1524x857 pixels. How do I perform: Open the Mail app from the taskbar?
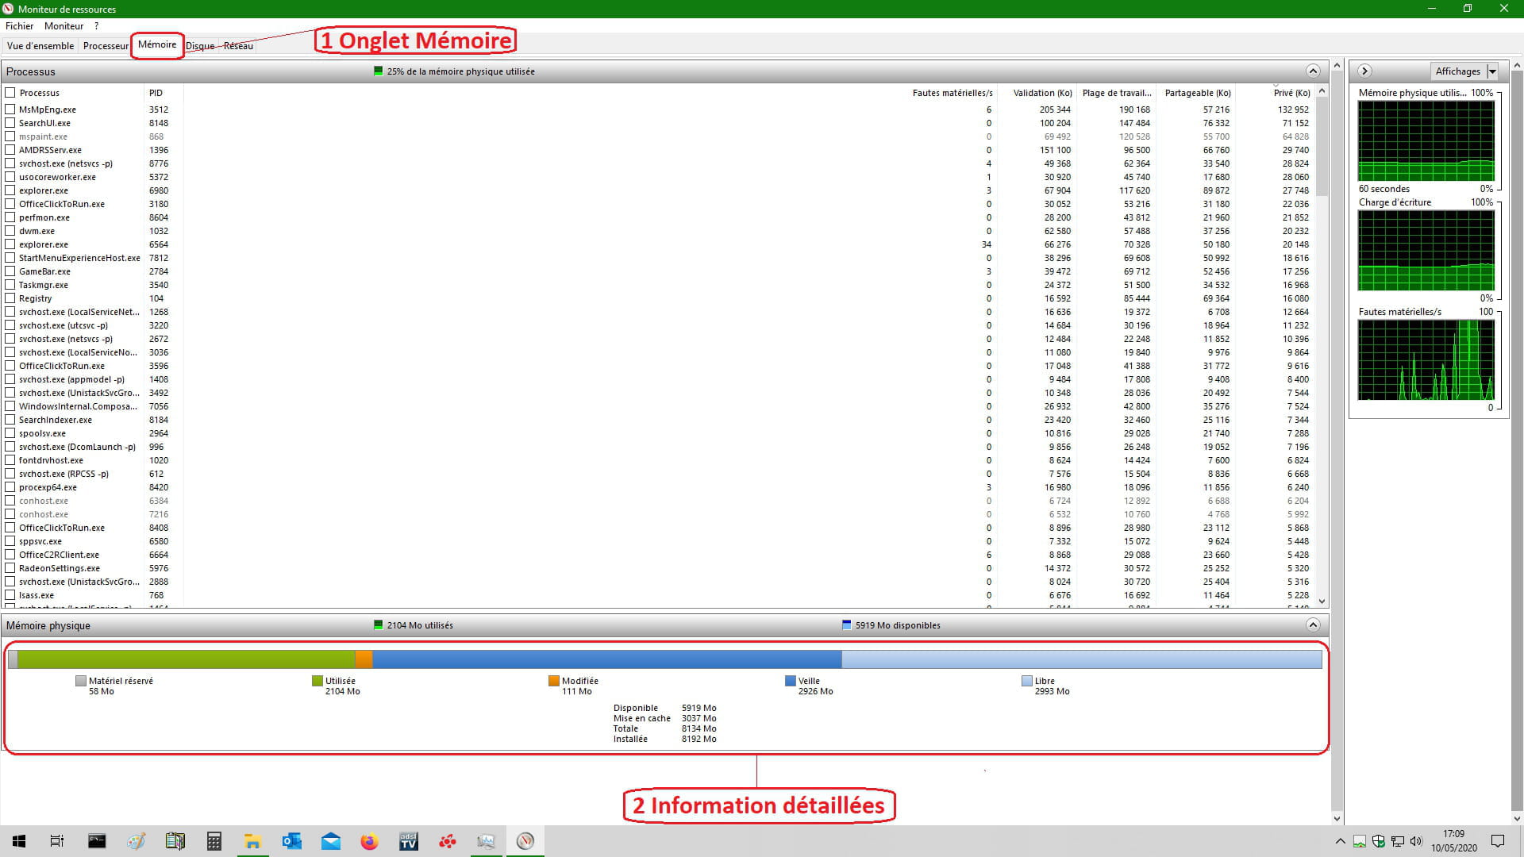point(330,841)
